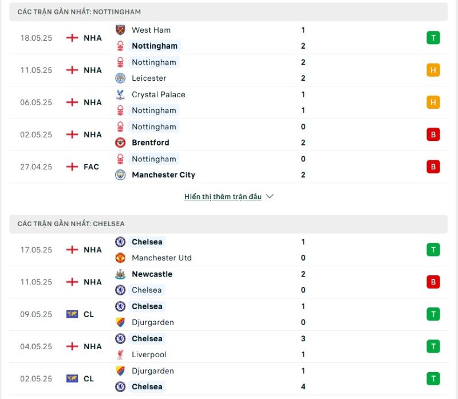The image size is (458, 399).
Task: Click the Liverpool club crest
Action: (x=120, y=354)
